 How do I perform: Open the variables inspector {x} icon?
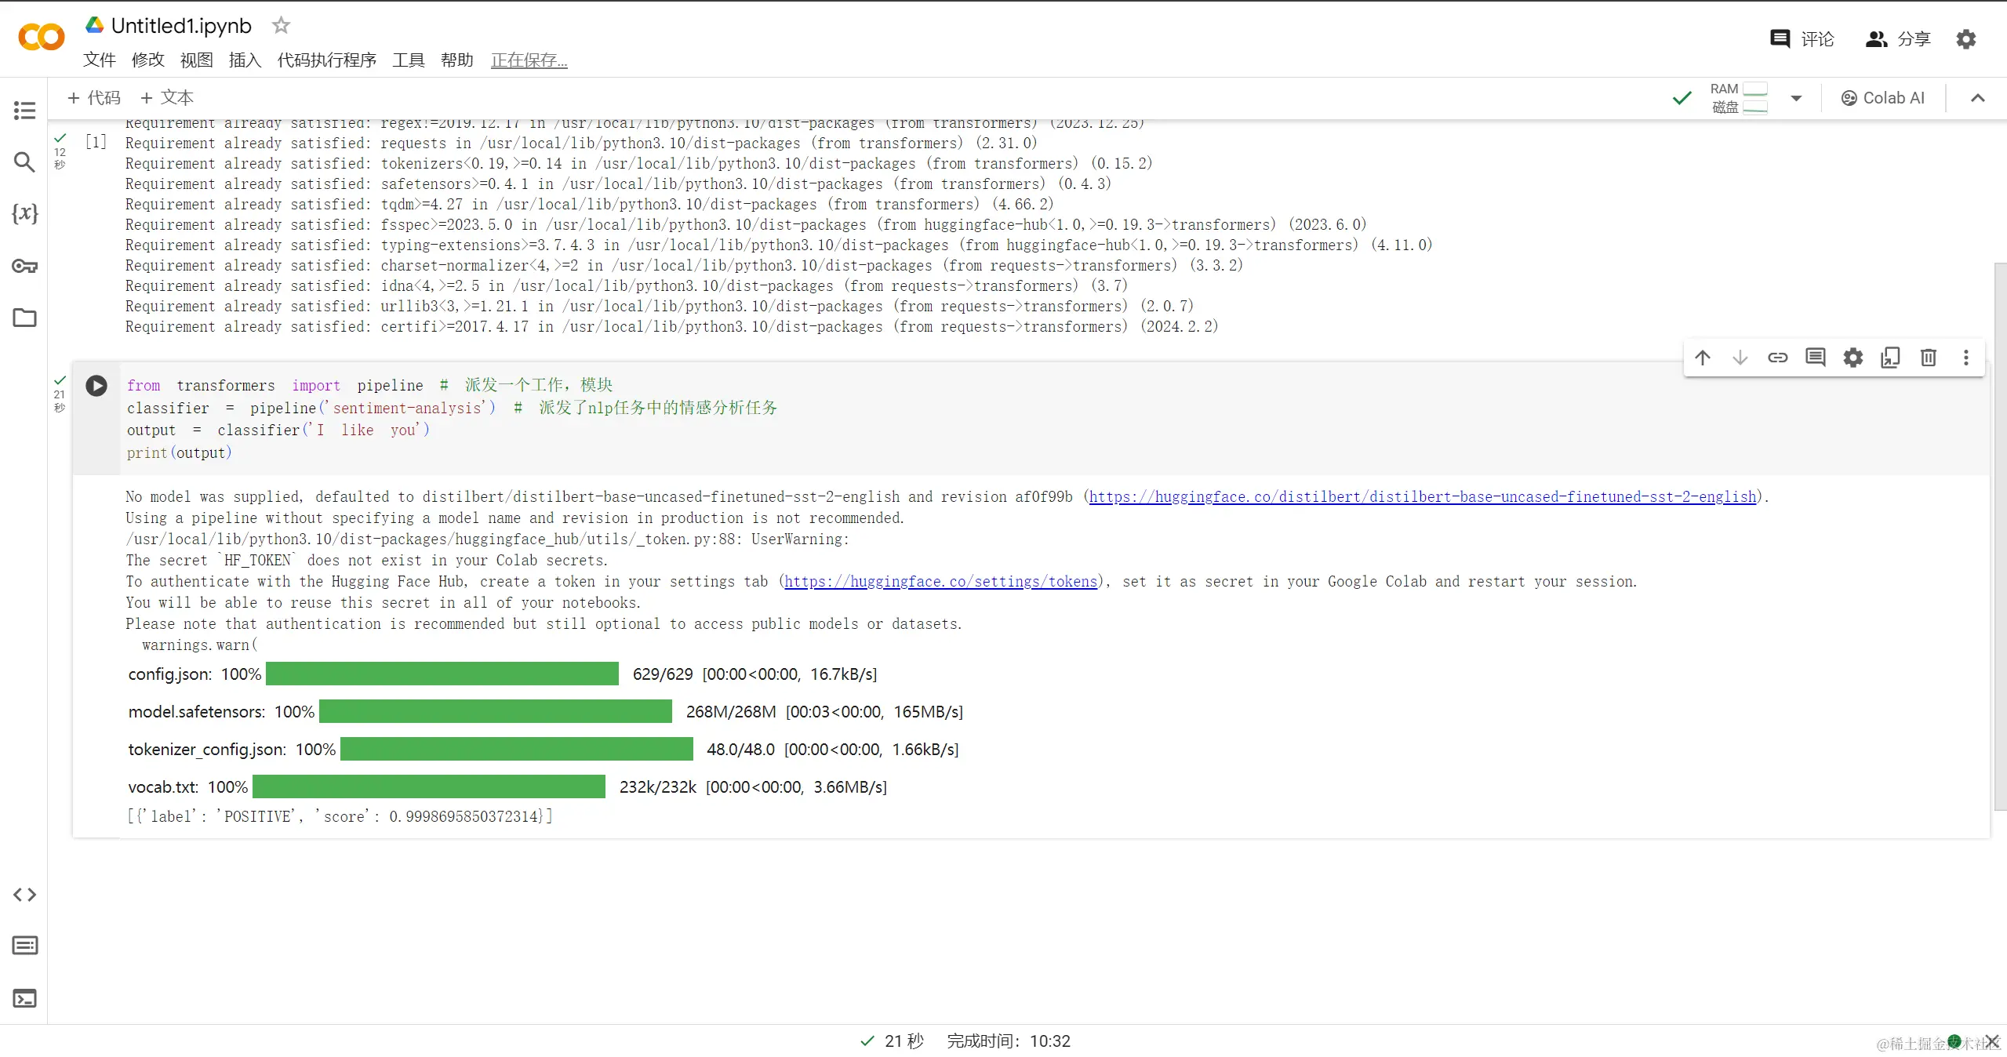click(24, 213)
